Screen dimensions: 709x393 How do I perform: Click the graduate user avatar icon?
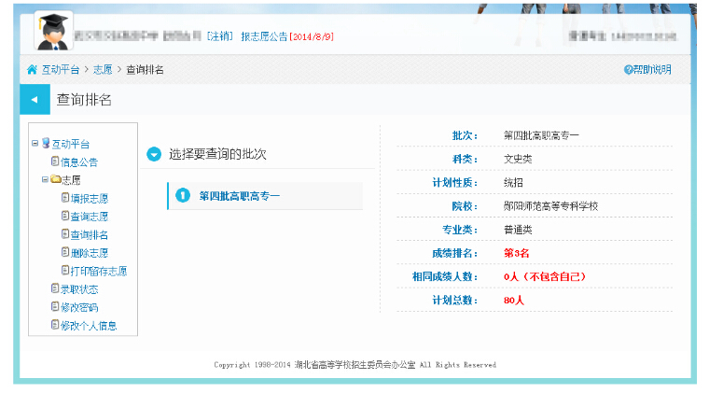(54, 32)
